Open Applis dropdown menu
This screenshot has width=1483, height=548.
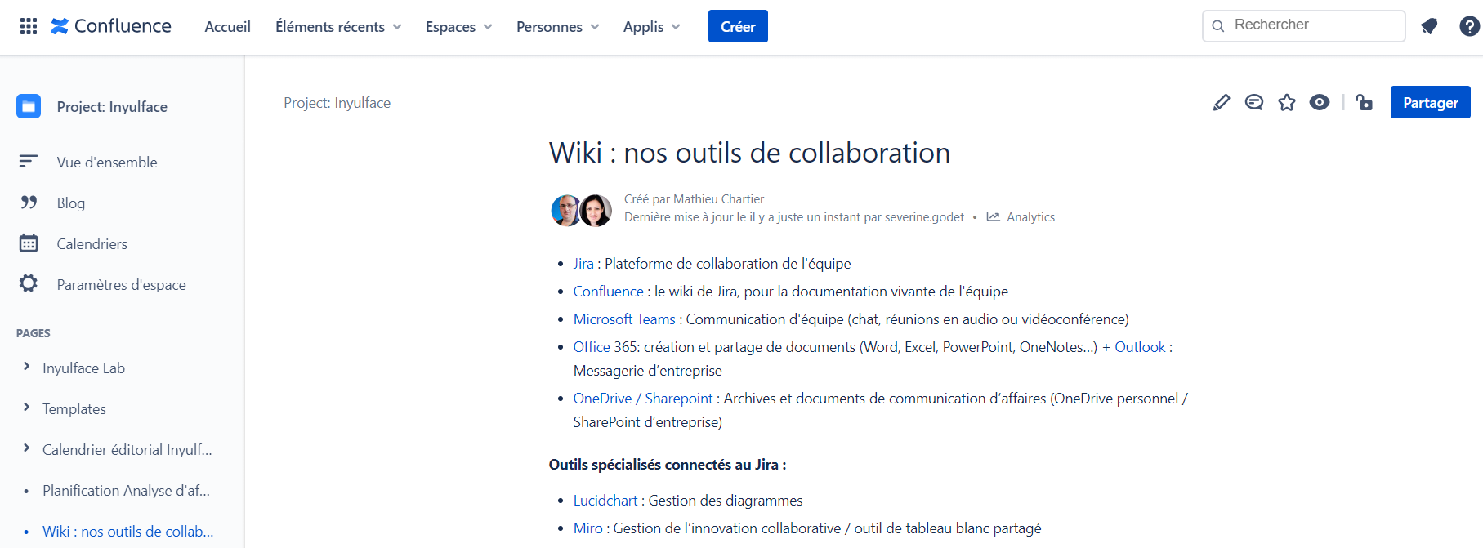pos(652,27)
